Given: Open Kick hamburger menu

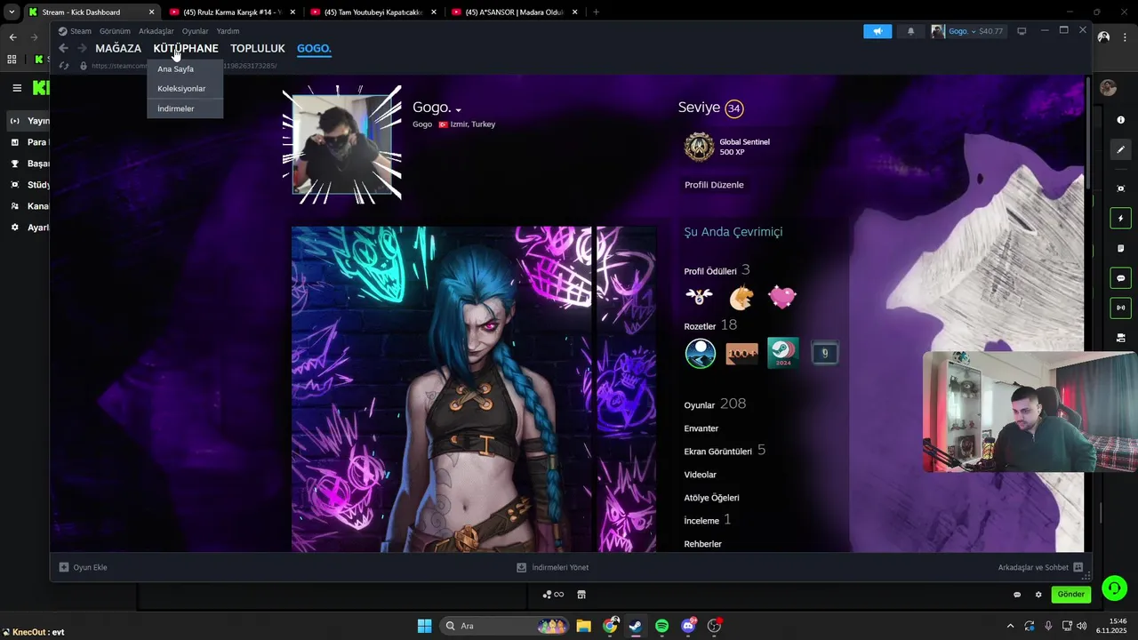Looking at the screenshot, I should point(17,88).
